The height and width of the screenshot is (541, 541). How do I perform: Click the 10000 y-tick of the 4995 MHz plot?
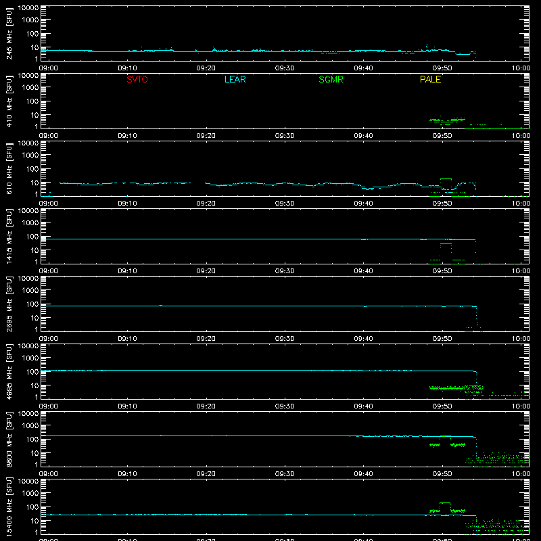pos(28,346)
